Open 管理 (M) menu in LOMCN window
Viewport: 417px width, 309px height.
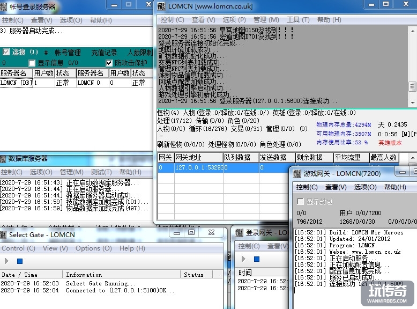point(266,20)
